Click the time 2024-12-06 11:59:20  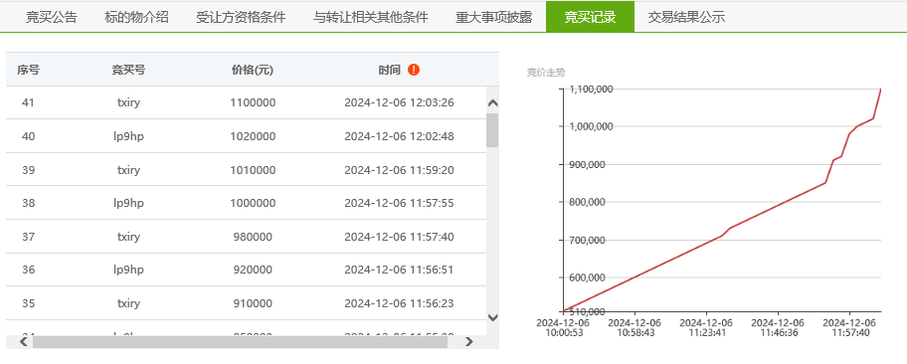[399, 170]
